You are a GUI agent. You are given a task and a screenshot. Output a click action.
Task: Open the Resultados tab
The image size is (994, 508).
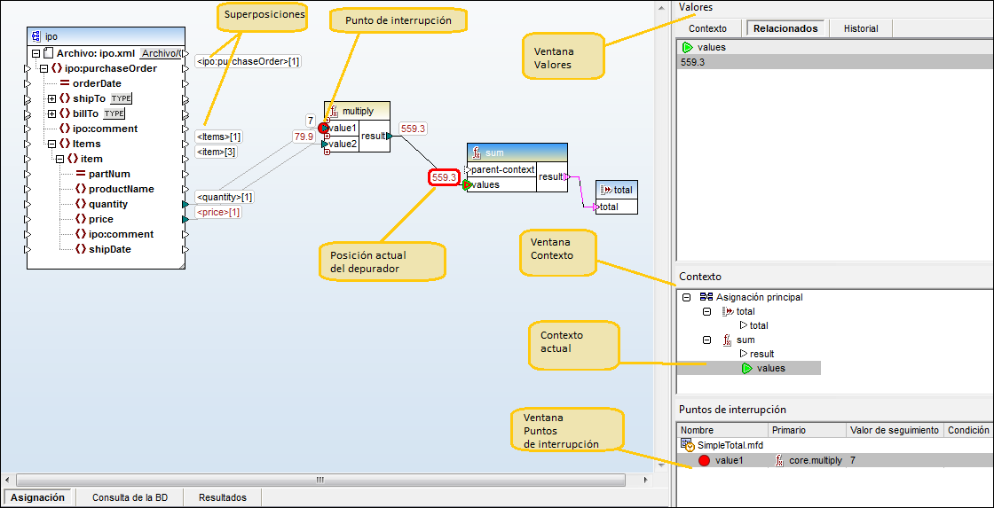tap(222, 497)
